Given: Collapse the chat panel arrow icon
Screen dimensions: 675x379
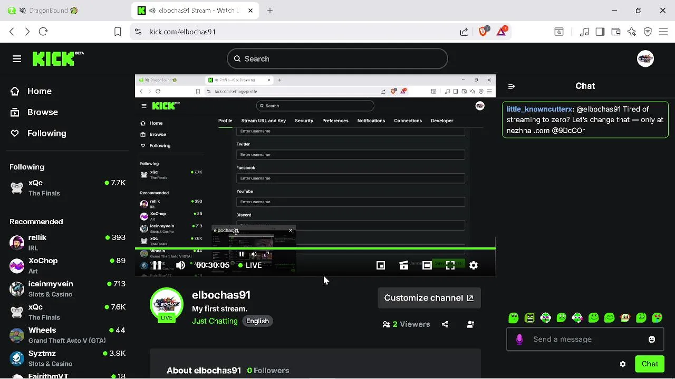Looking at the screenshot, I should pos(512,86).
